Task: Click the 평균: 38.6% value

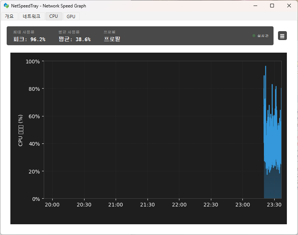Action: (x=74, y=39)
